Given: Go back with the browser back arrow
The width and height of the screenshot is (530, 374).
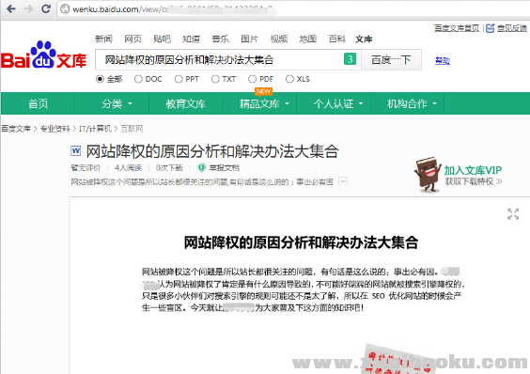Looking at the screenshot, I should click(x=11, y=8).
